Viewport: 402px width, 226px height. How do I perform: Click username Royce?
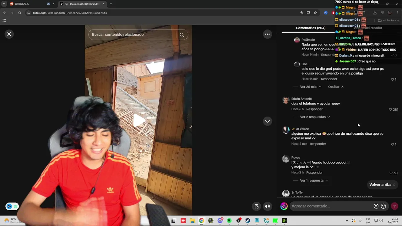click(296, 158)
